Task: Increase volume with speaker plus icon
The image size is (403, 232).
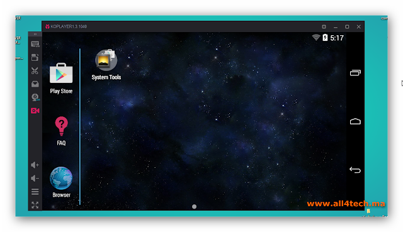Action: [x=35, y=165]
